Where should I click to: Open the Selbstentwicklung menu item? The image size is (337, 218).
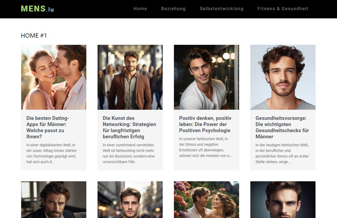[x=221, y=9]
